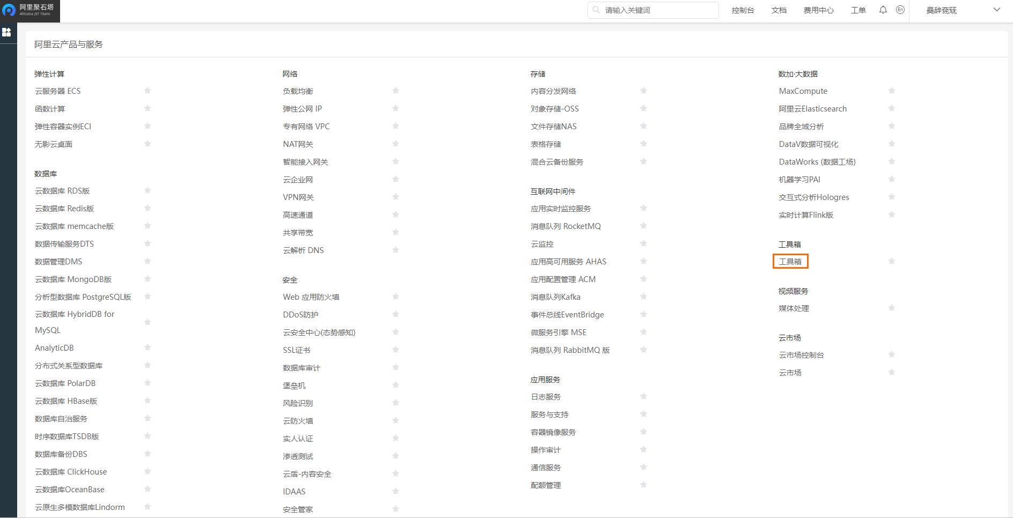Image resolution: width=1013 pixels, height=518 pixels.
Task: Open the 工单 menu item
Action: [858, 10]
